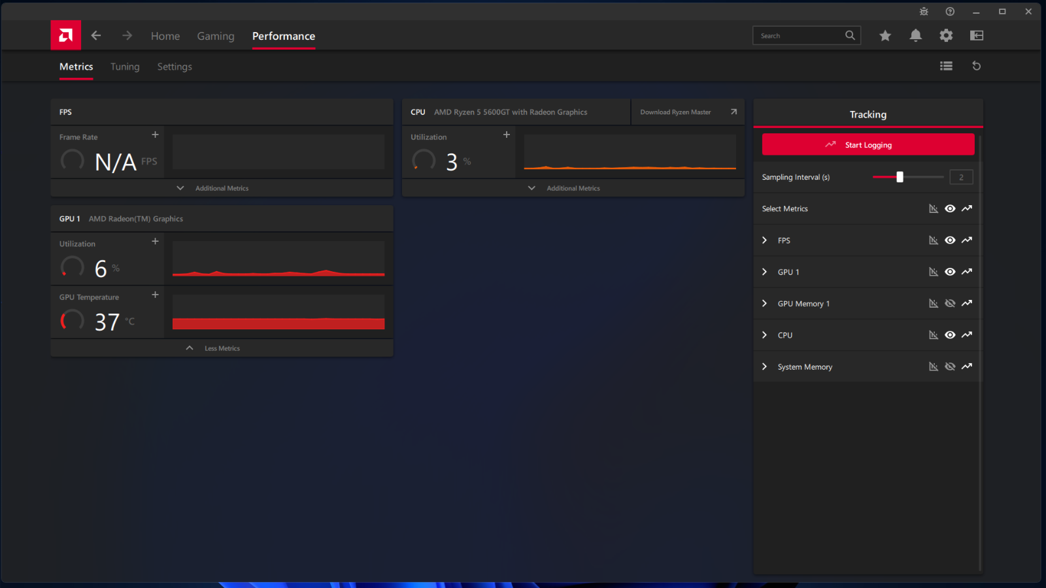Open help question mark icon
Screen dimensions: 1046x588
pyautogui.click(x=950, y=12)
